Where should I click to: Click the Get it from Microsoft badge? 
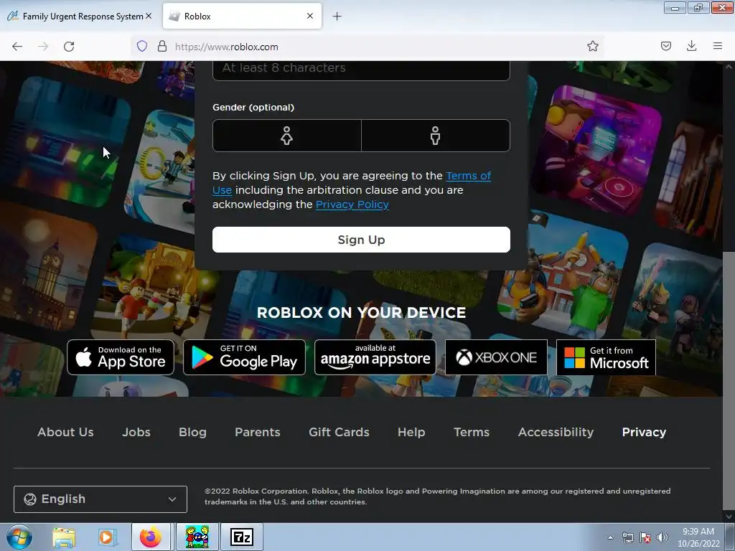click(x=606, y=357)
